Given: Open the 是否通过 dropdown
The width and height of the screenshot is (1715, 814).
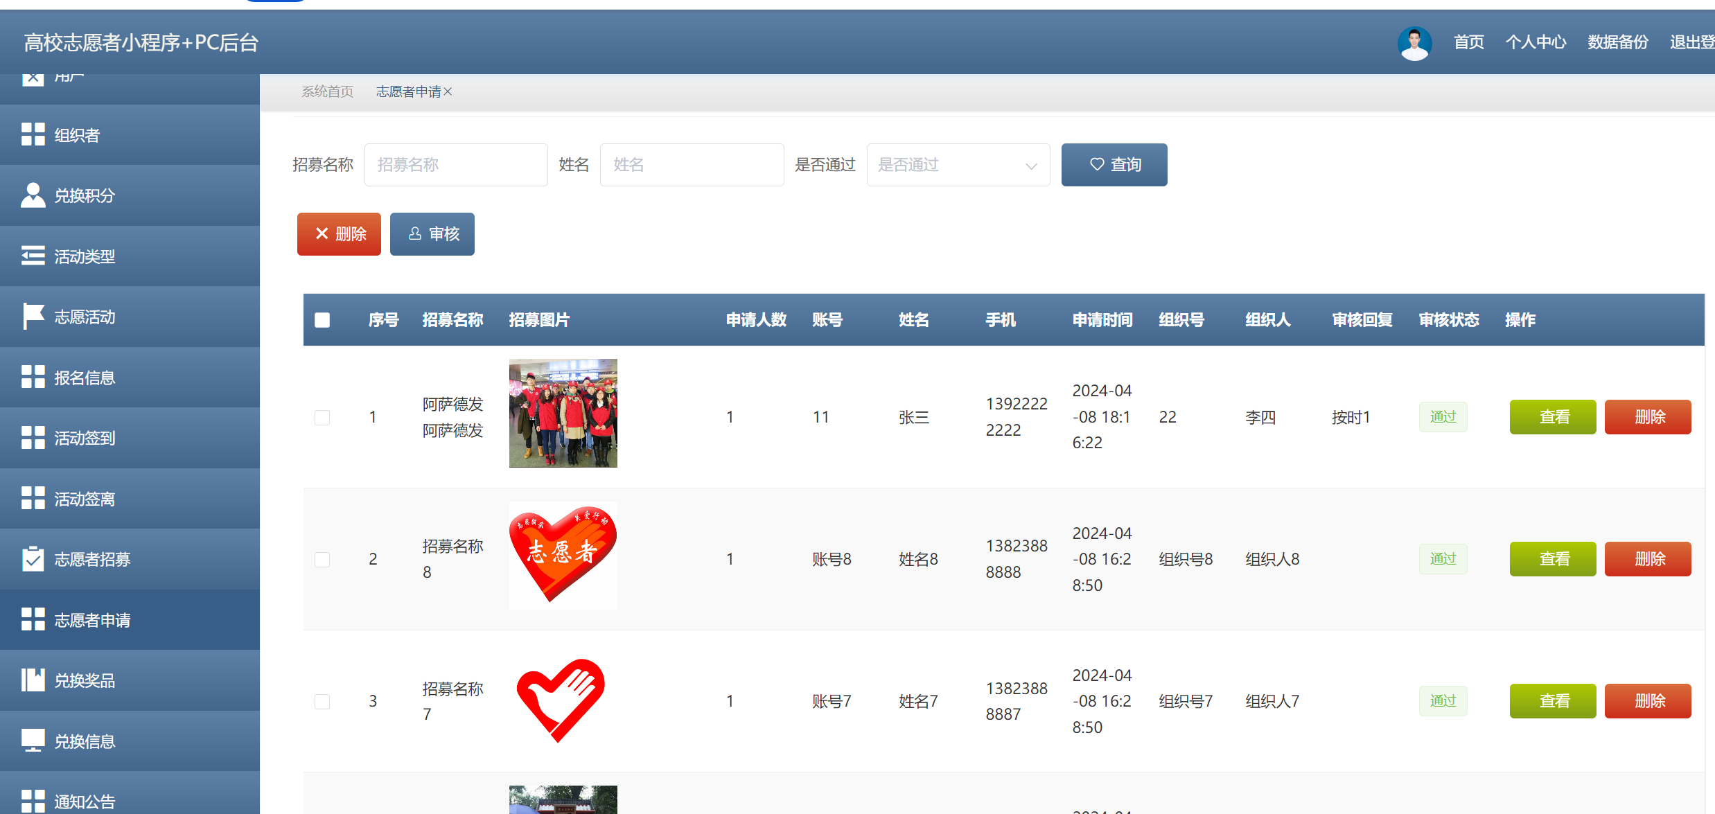Looking at the screenshot, I should [x=958, y=165].
